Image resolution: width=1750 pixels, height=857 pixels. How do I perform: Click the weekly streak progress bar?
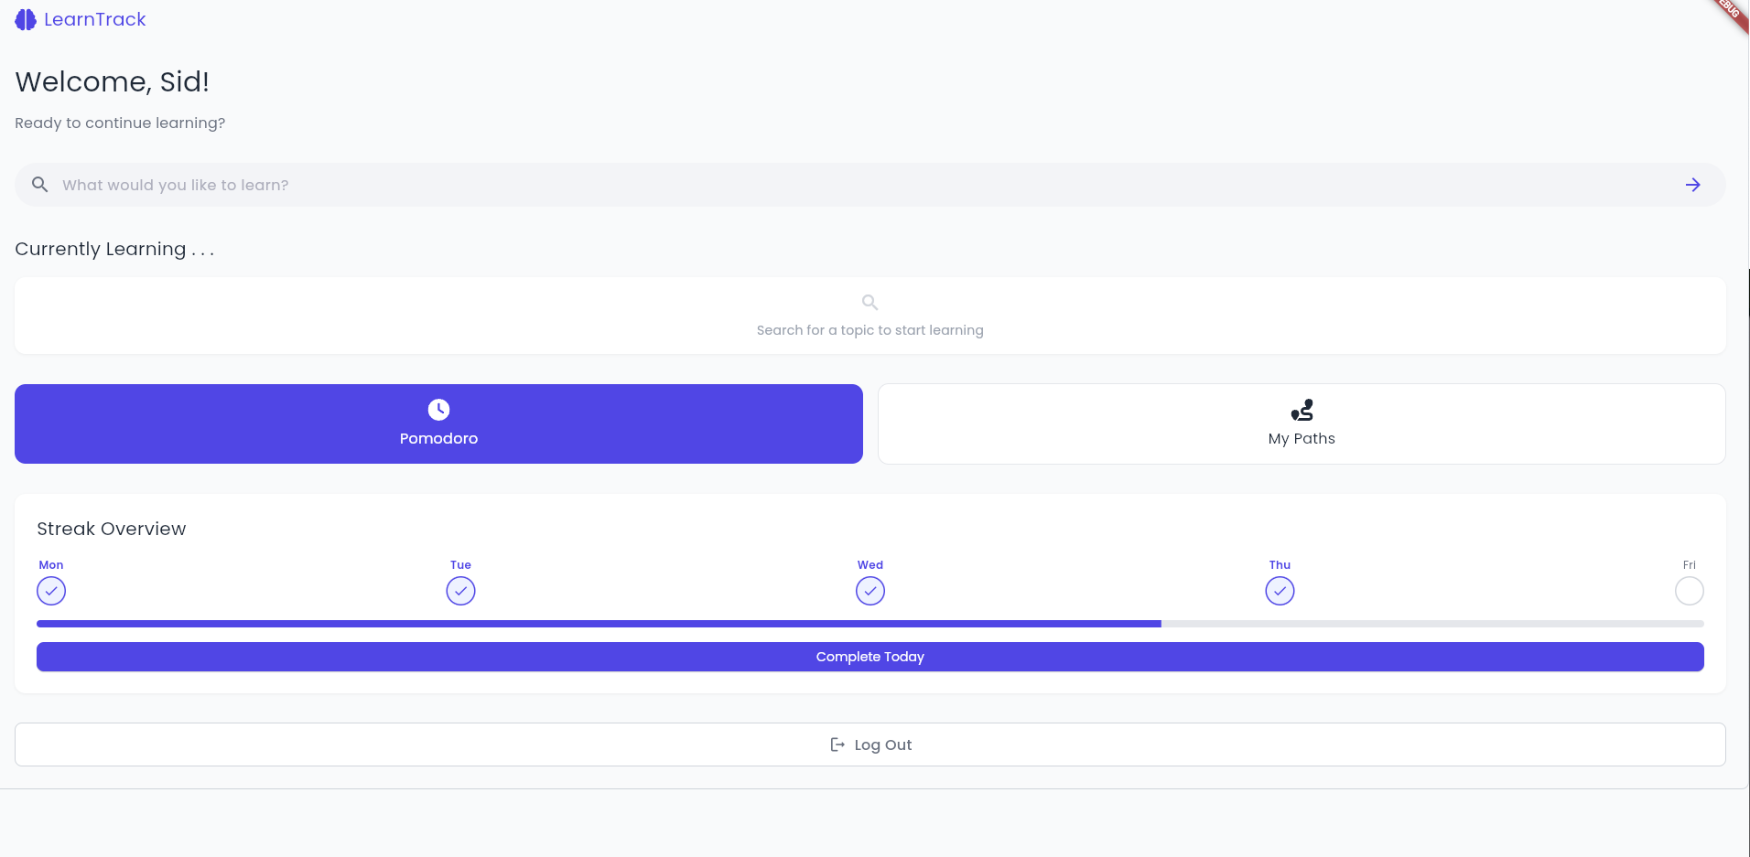(870, 624)
